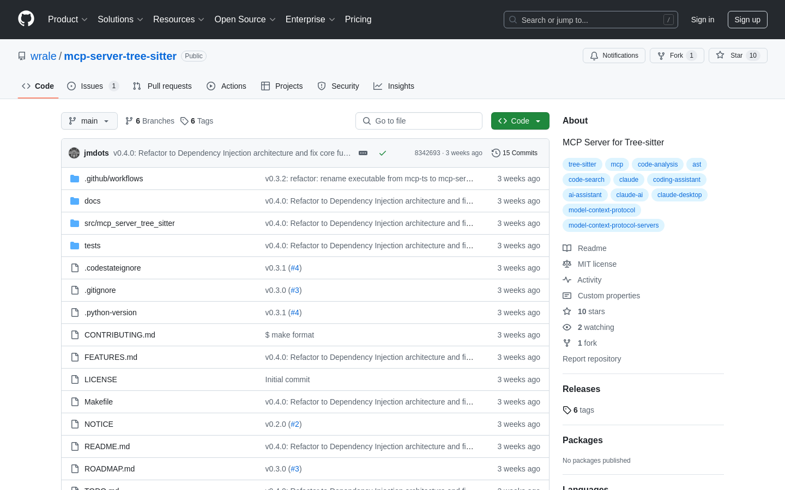Open the README.md file
Viewport: 785px width, 490px height.
(107, 446)
